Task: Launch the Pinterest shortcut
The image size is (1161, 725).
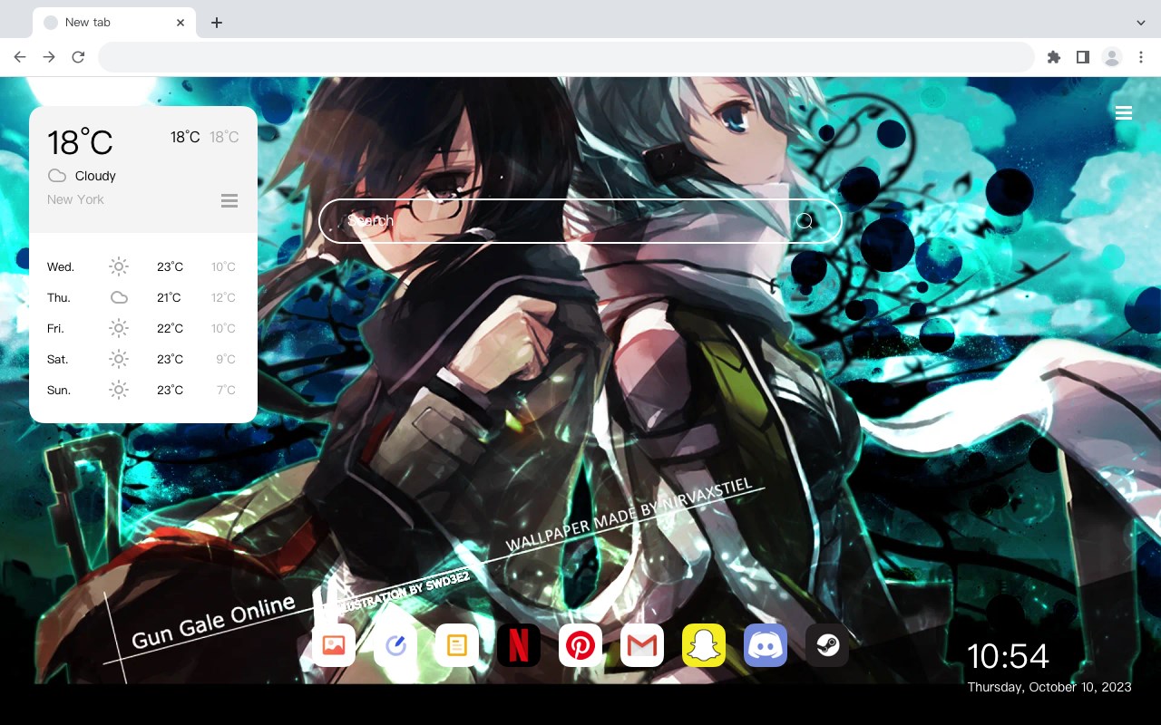Action: [580, 645]
